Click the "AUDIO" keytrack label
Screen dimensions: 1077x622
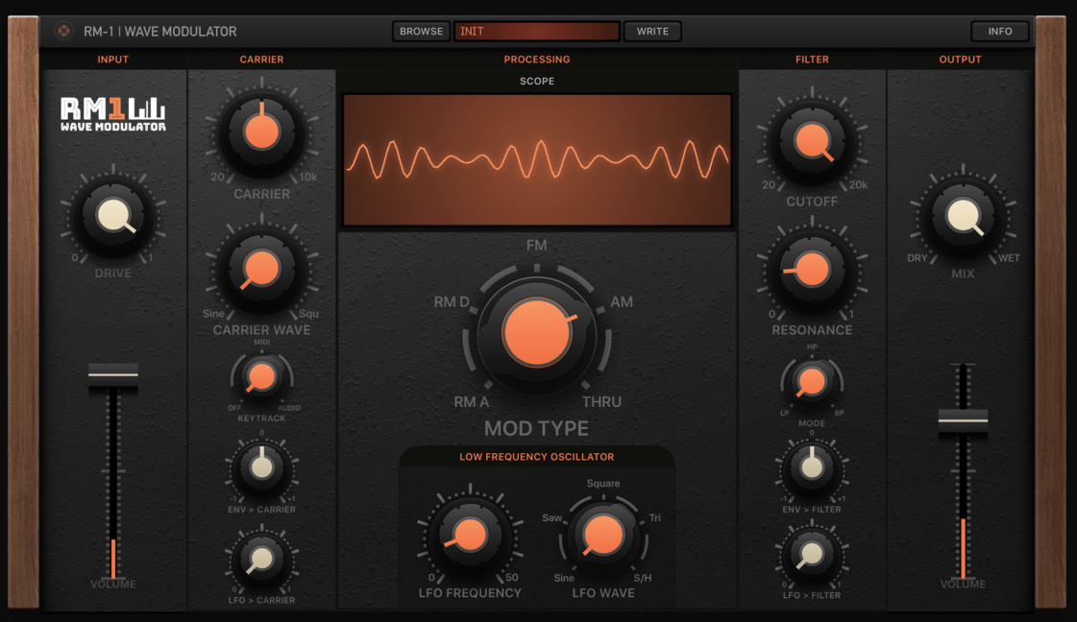[289, 408]
